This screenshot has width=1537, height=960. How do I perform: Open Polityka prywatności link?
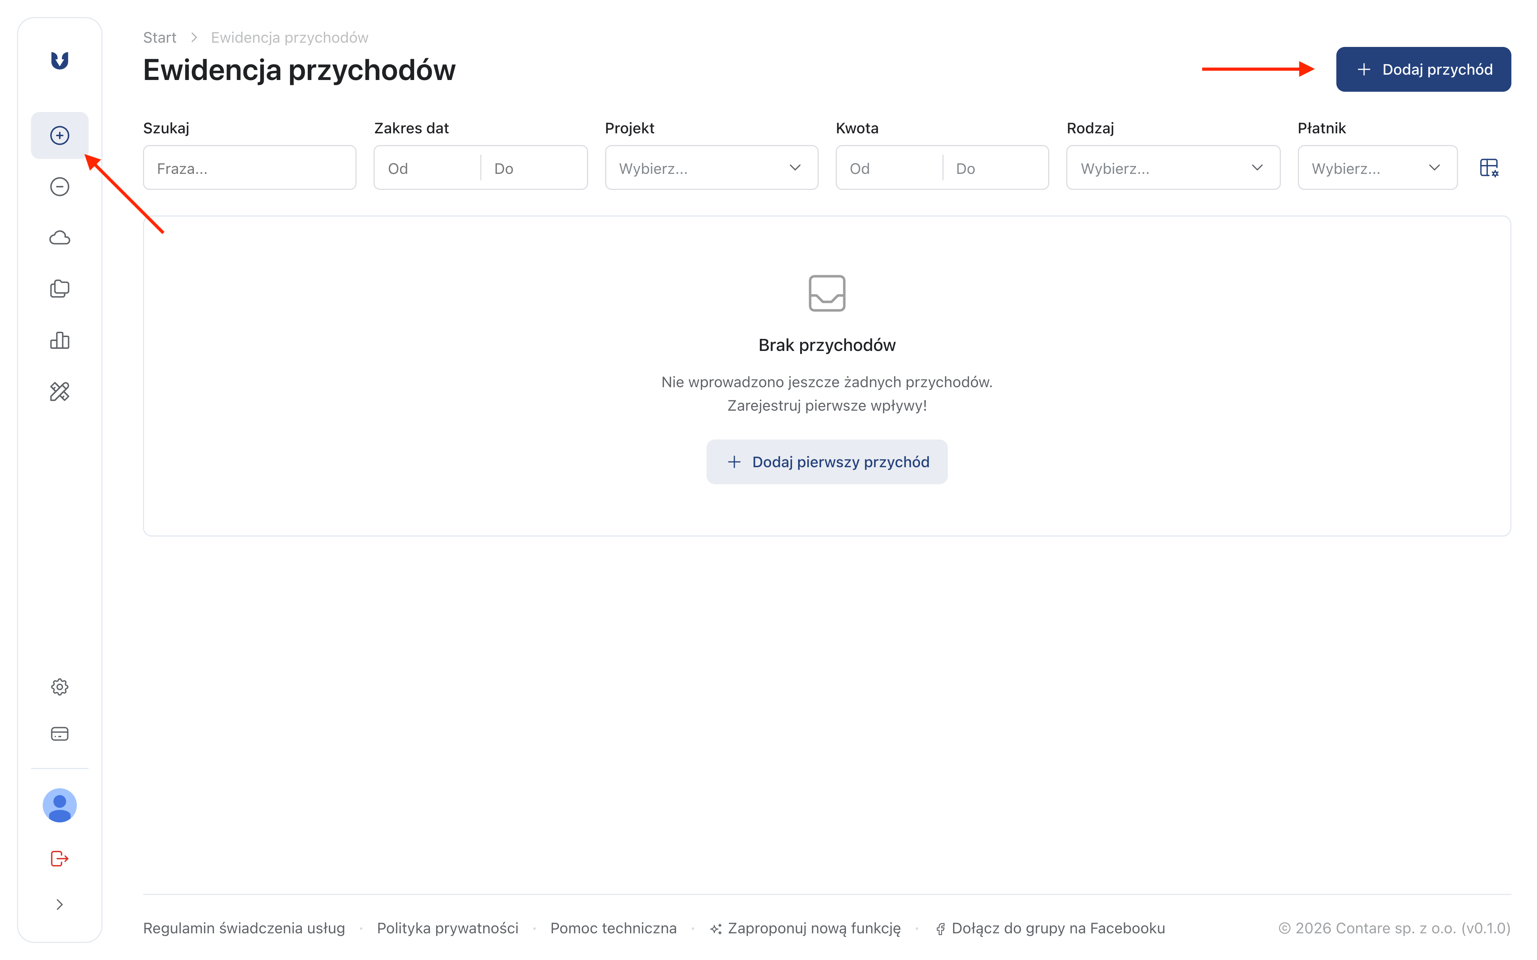coord(448,928)
